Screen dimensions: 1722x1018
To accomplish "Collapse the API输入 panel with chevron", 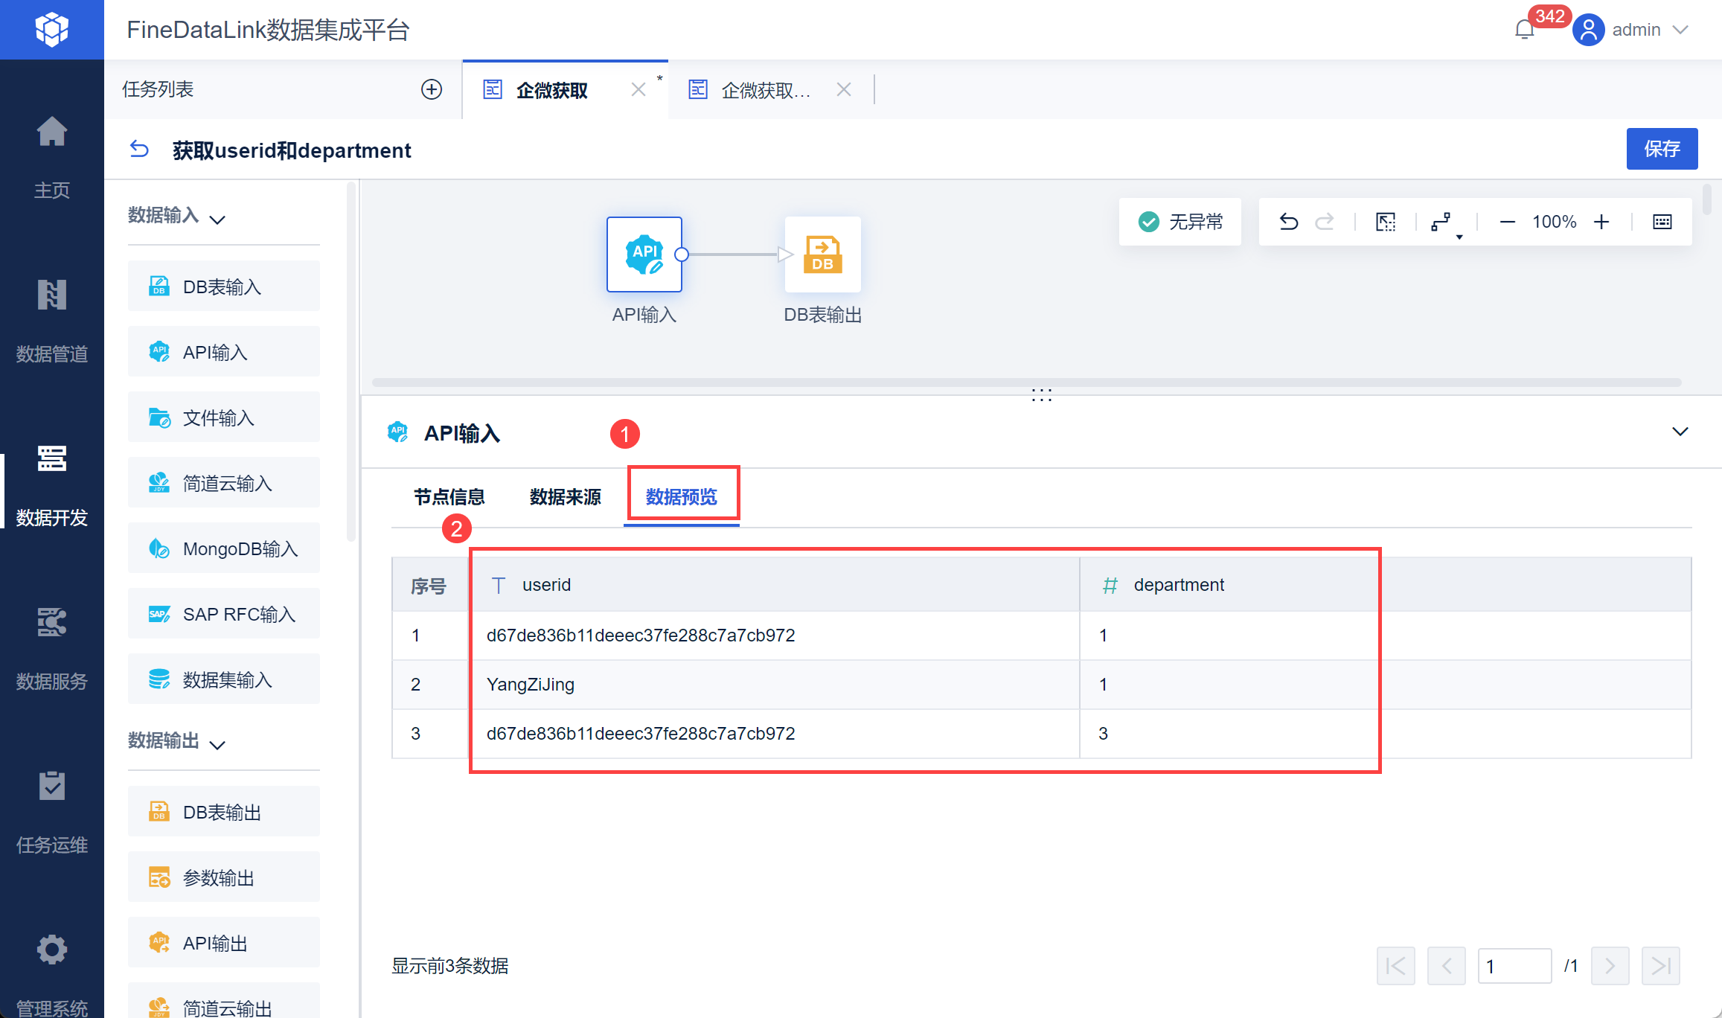I will point(1680,432).
